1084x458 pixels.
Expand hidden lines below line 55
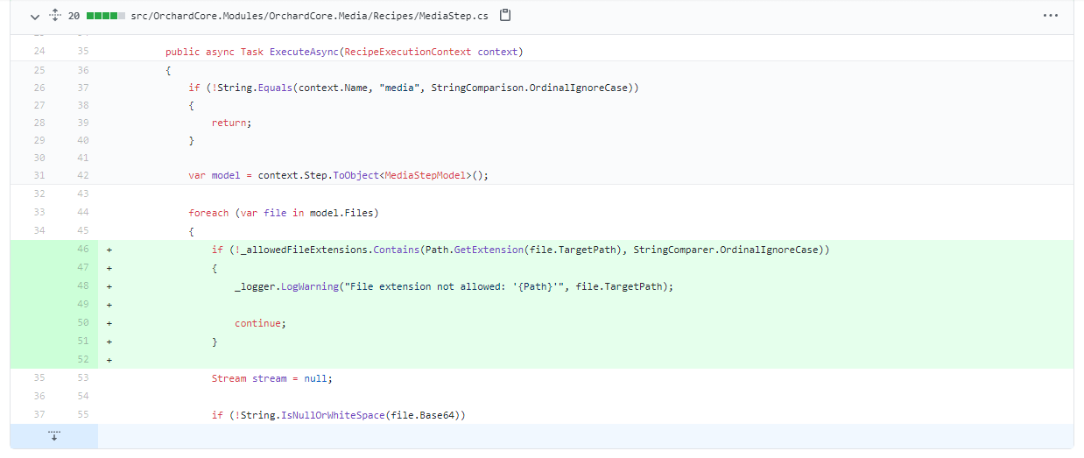(x=53, y=435)
